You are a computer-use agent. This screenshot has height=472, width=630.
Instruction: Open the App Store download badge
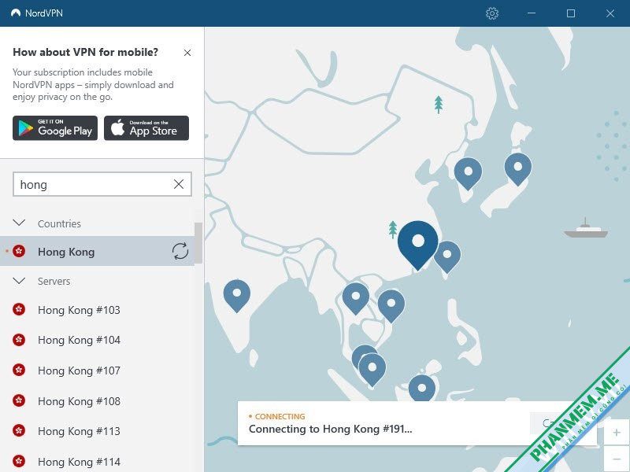pyautogui.click(x=146, y=128)
